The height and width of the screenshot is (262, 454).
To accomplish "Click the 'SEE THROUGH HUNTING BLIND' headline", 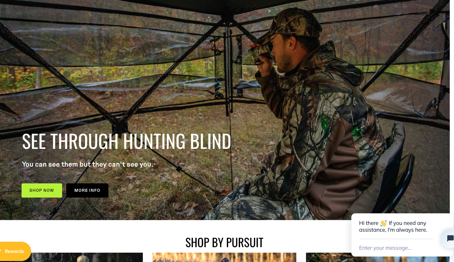I will point(126,141).
